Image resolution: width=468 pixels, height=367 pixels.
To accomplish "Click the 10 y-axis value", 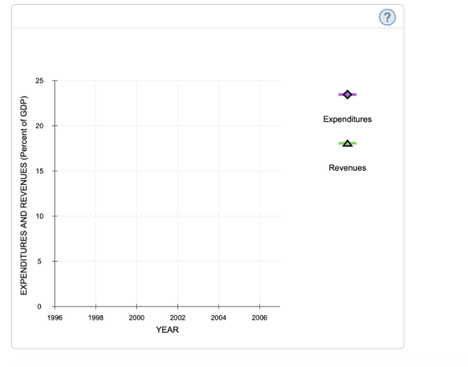I will [x=39, y=217].
